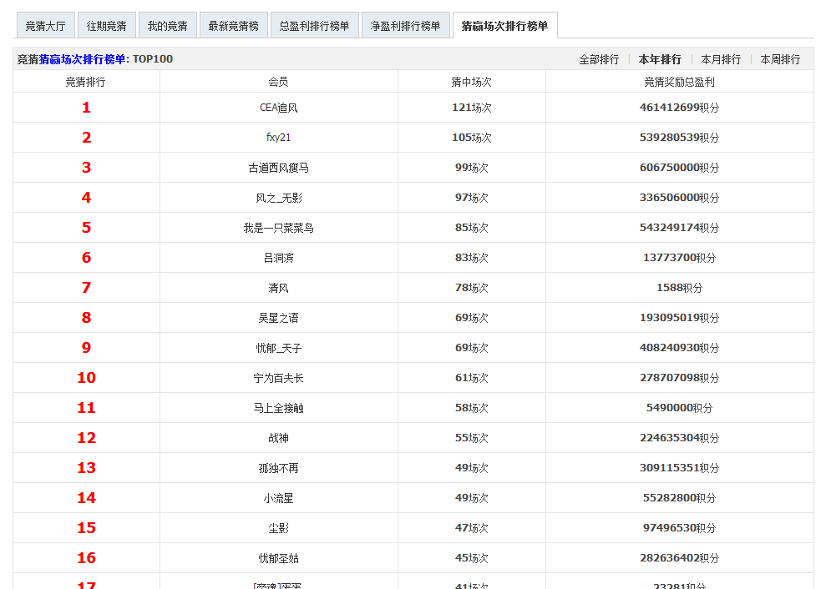The image size is (826, 589).
Task: Open member CEA追风 profile
Action: point(278,108)
